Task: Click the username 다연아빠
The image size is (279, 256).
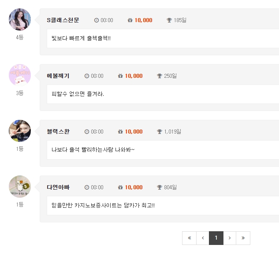Action: tap(58, 187)
